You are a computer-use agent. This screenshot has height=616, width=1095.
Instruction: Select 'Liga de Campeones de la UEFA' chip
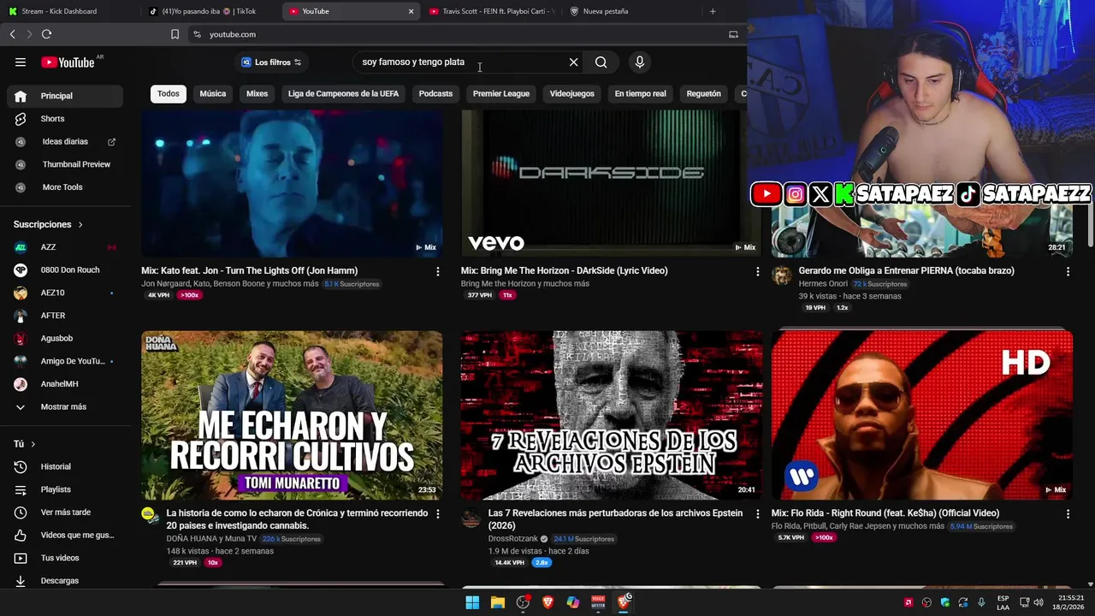tap(343, 93)
